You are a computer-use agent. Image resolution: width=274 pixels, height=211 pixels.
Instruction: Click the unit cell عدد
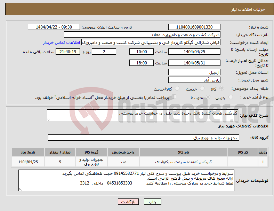123,162
